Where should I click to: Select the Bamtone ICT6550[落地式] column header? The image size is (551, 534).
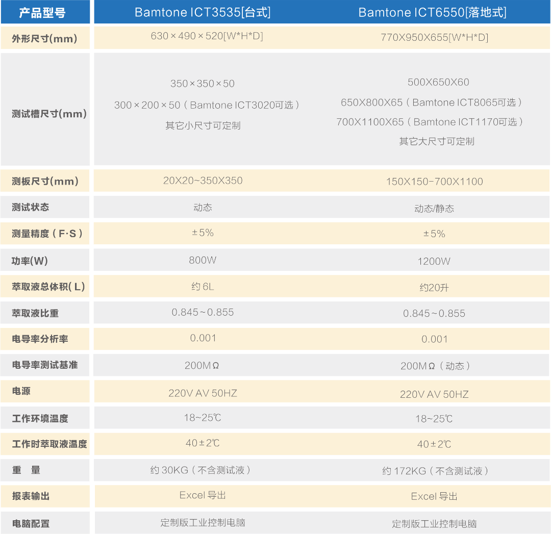pos(433,12)
